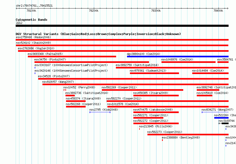The width and height of the screenshot is (236, 164).
Task: Select the nsv524102 (Shaikh2009) loss variant
Action: point(122,45)
